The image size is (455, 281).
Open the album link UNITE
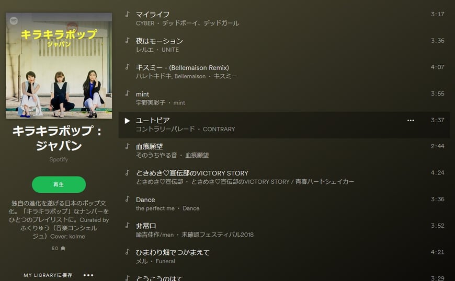(170, 50)
